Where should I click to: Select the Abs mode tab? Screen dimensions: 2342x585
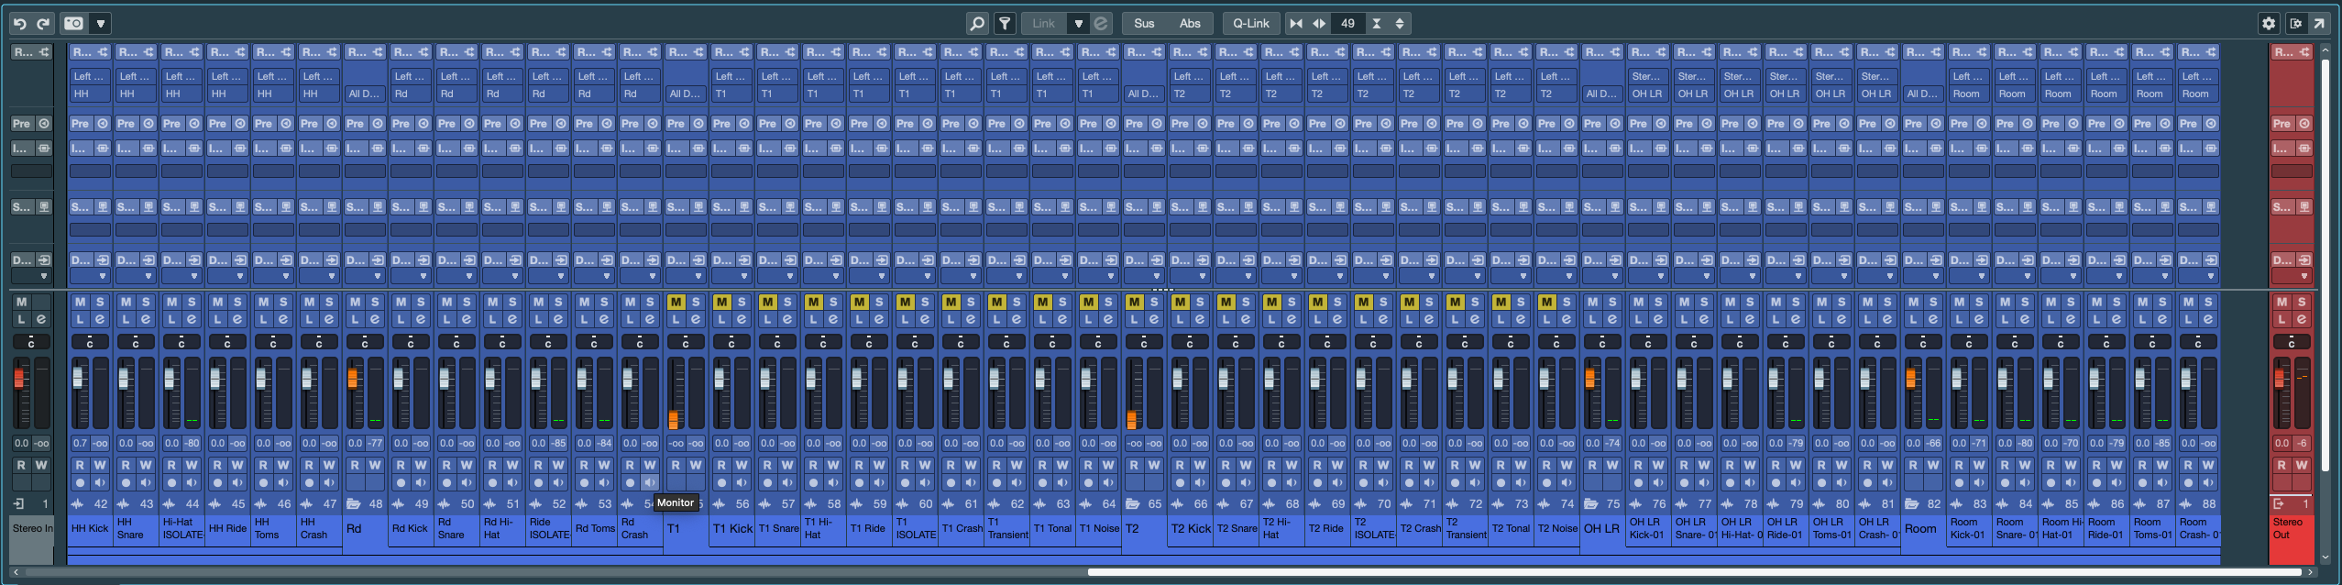[x=1190, y=24]
